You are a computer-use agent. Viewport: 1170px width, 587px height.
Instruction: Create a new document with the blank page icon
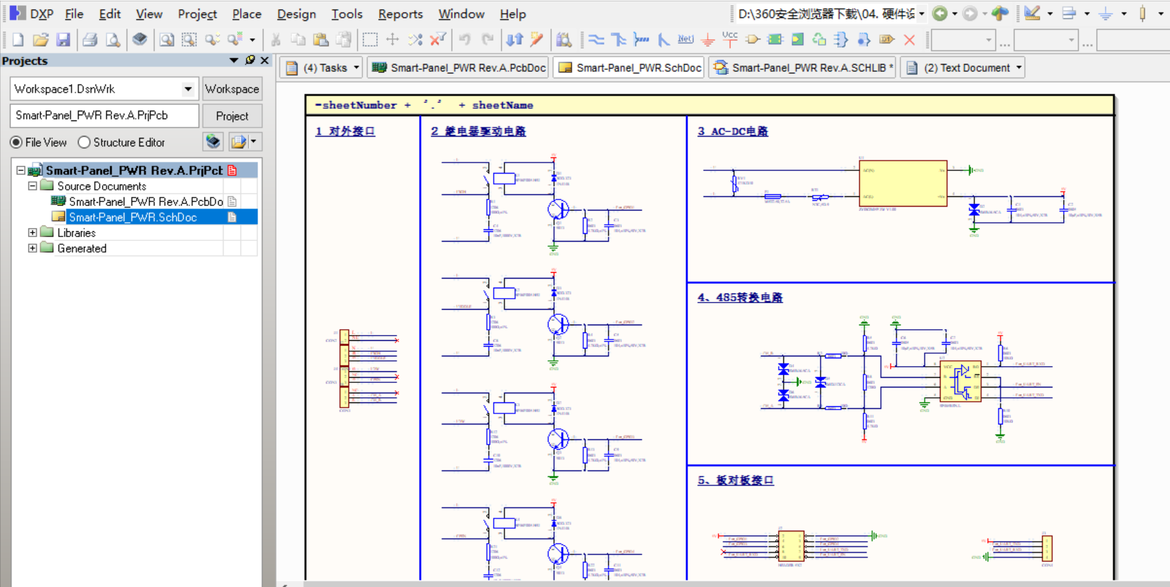click(18, 40)
